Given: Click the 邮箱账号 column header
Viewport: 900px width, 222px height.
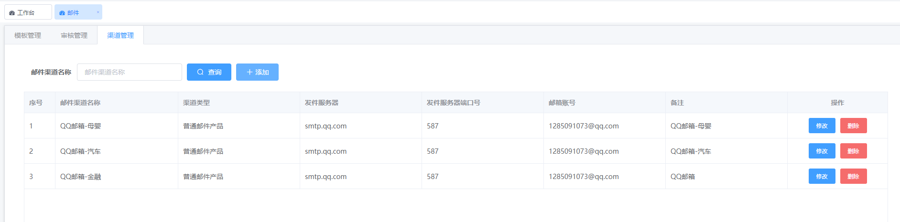Looking at the screenshot, I should (562, 103).
